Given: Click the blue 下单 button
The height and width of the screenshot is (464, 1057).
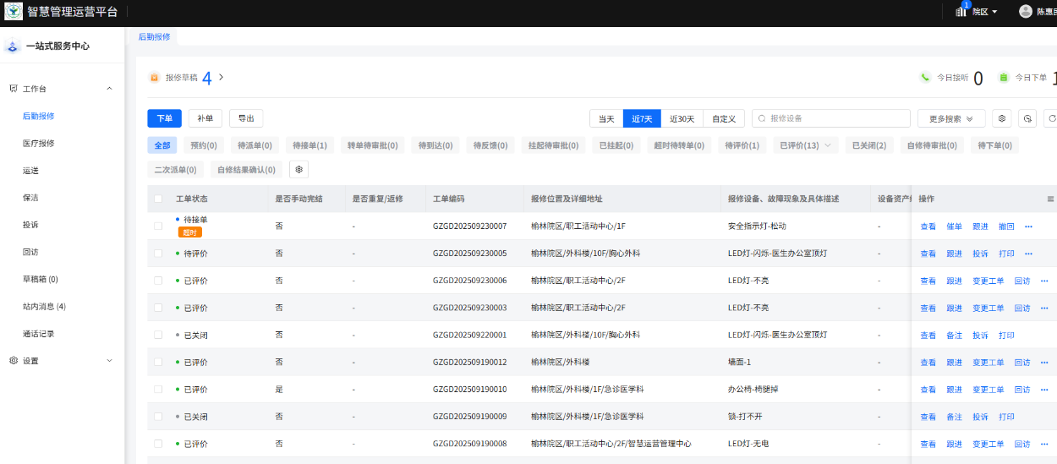Looking at the screenshot, I should point(164,118).
